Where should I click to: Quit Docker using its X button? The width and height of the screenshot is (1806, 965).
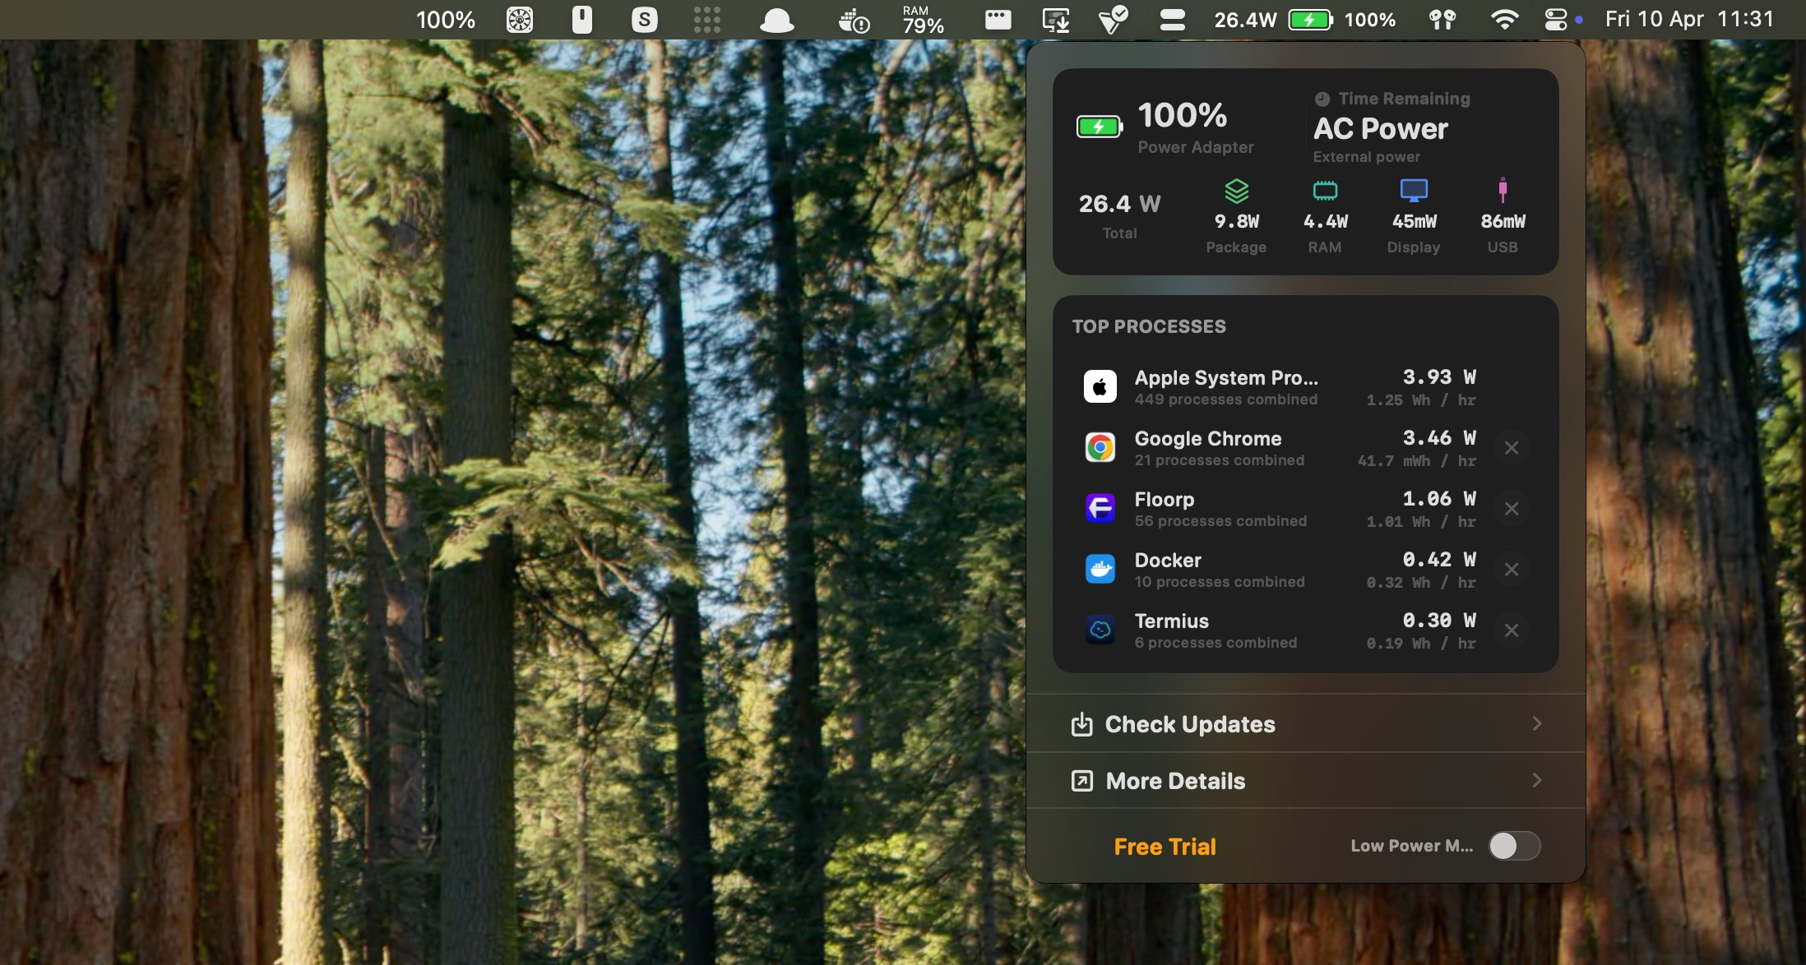pos(1511,570)
